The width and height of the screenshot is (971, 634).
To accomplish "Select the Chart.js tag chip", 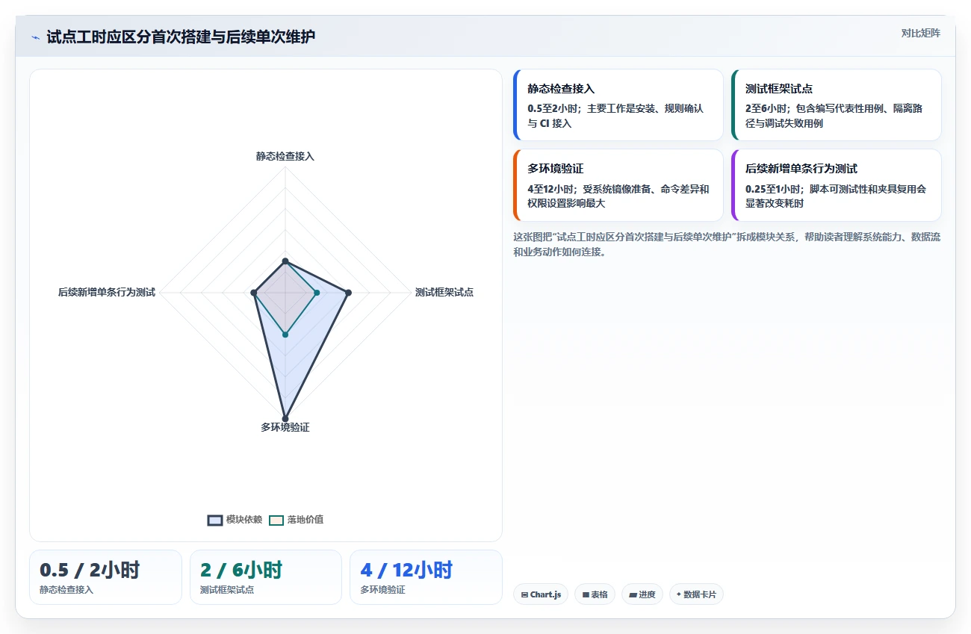I will coord(541,594).
